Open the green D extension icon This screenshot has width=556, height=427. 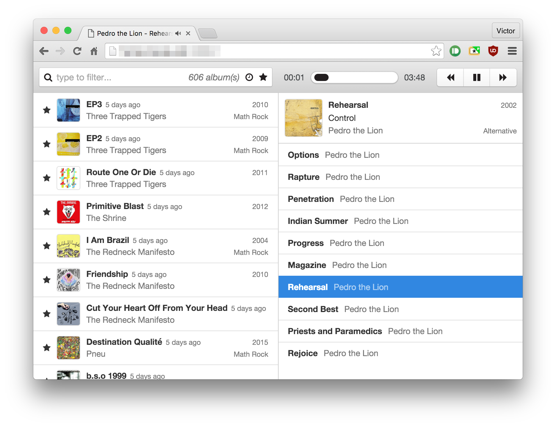coord(455,51)
